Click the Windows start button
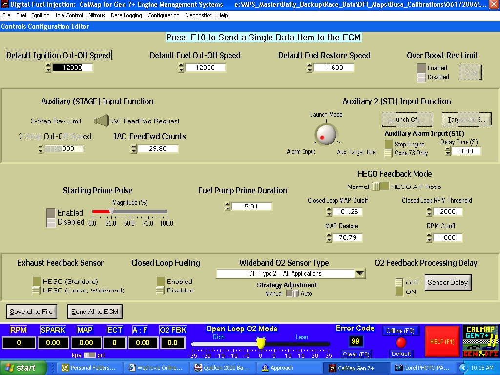This screenshot has height=375, width=500. 23,368
